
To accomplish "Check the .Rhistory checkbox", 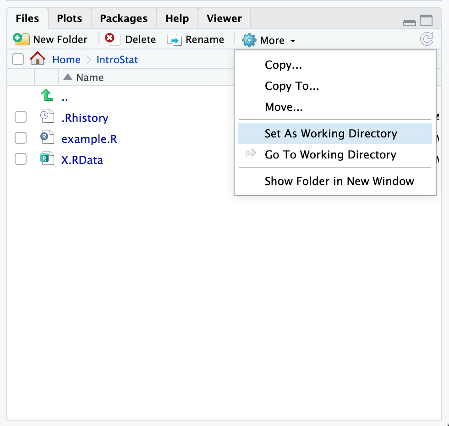I will 21,117.
